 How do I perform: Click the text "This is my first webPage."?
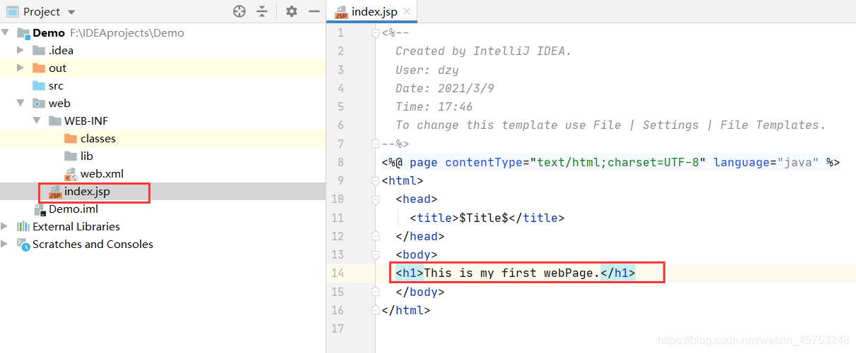pyautogui.click(x=512, y=273)
